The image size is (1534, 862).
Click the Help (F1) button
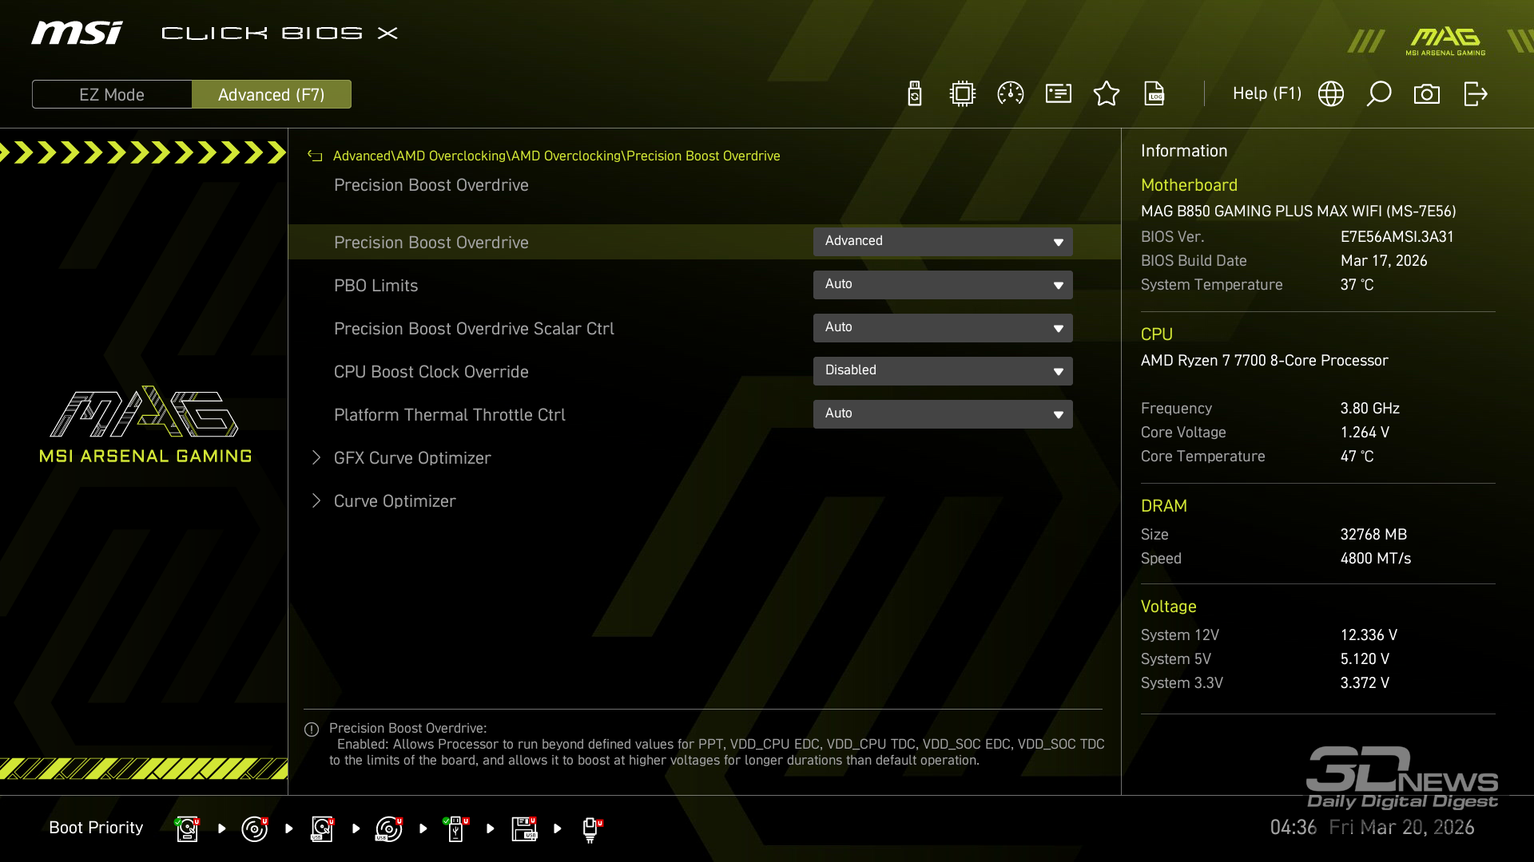1266,94
